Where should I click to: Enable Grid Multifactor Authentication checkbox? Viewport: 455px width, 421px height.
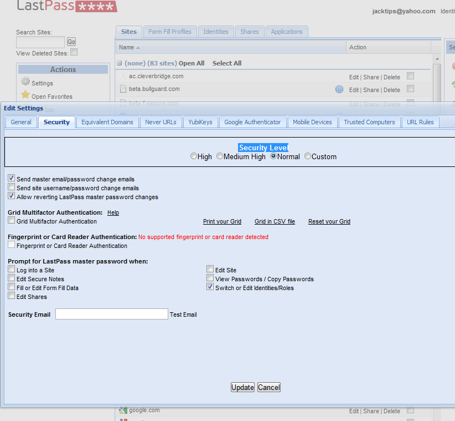click(11, 220)
